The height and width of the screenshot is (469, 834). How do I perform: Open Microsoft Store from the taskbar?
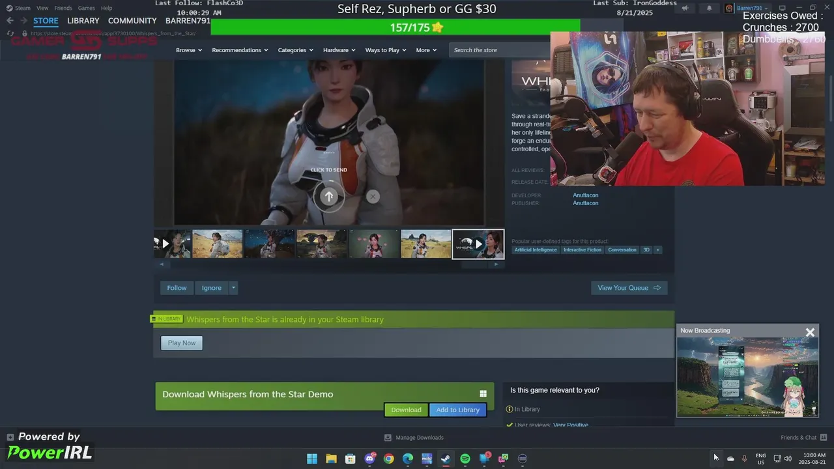350,459
